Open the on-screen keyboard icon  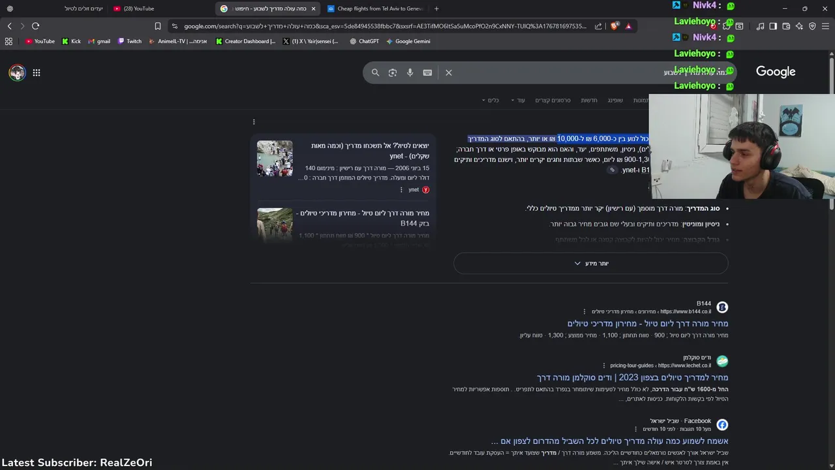tap(427, 72)
